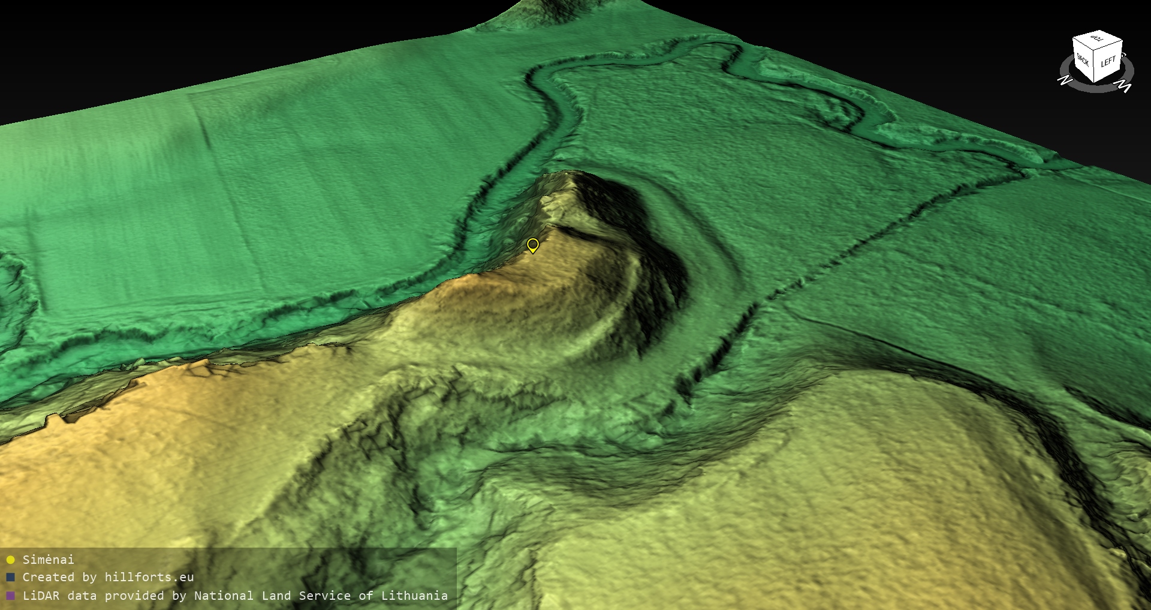1151x610 pixels.
Task: Click the cube edge between TOP and LEFT
Action: [1109, 46]
